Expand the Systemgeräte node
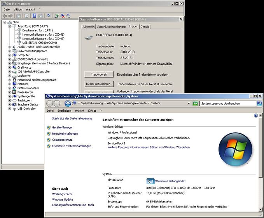Image resolution: width=264 pixels, height=218 pixels. click(10, 96)
